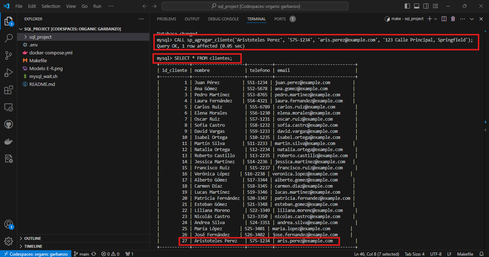Image resolution: width=489 pixels, height=257 pixels.
Task: Expand the TIMELINE section
Action: click(x=84, y=246)
